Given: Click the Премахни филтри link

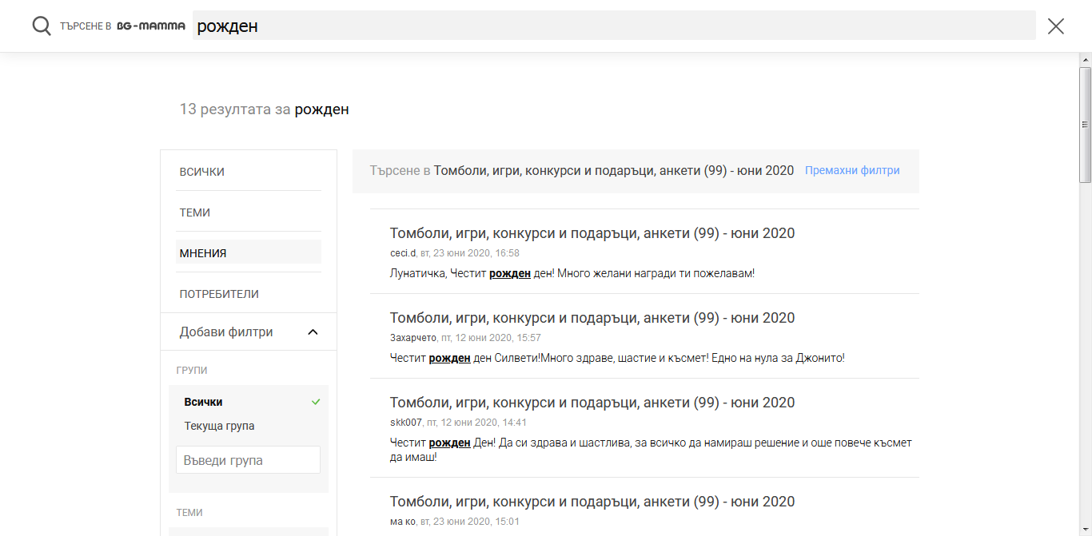Looking at the screenshot, I should pyautogui.click(x=852, y=170).
